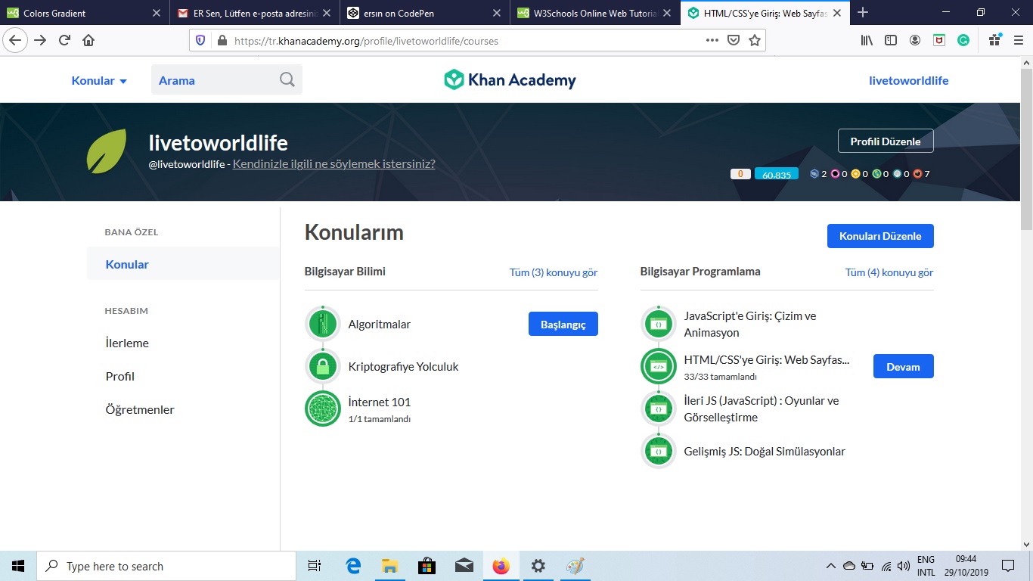The height and width of the screenshot is (581, 1033).
Task: Click the Devam button
Action: tap(903, 366)
